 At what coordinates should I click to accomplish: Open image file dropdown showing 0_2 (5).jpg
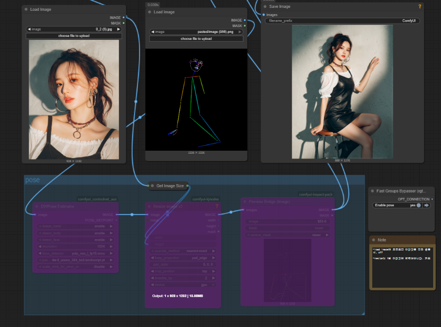coord(74,29)
